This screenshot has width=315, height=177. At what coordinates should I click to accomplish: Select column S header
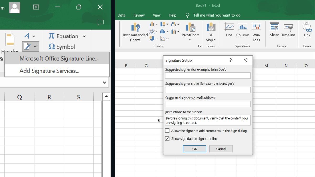(78, 97)
